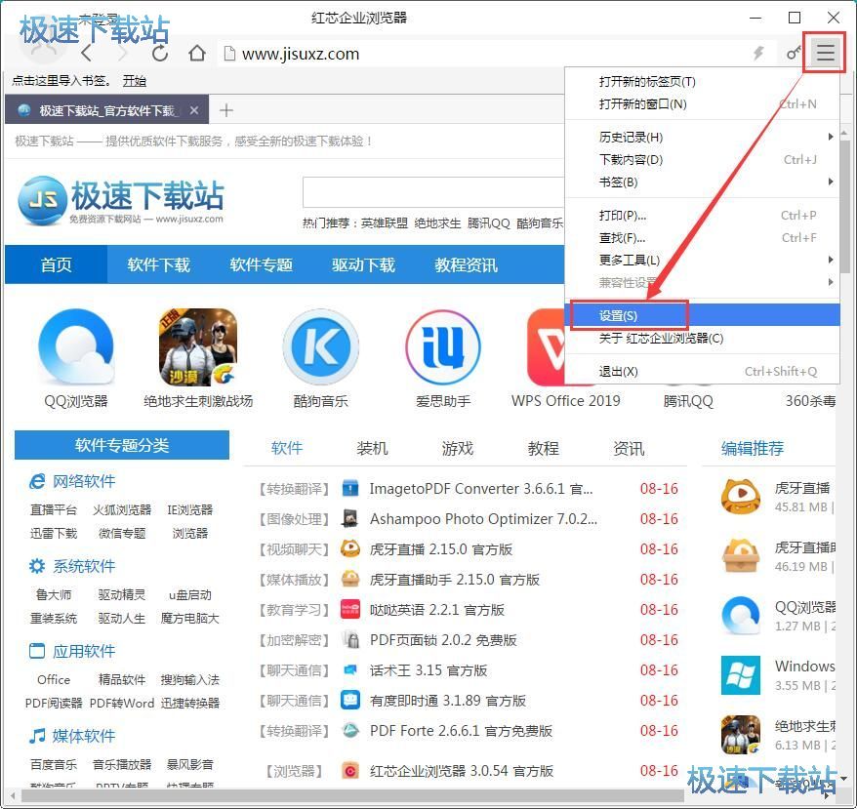
Task: Click the 话术王 row icon
Action: 349,669
